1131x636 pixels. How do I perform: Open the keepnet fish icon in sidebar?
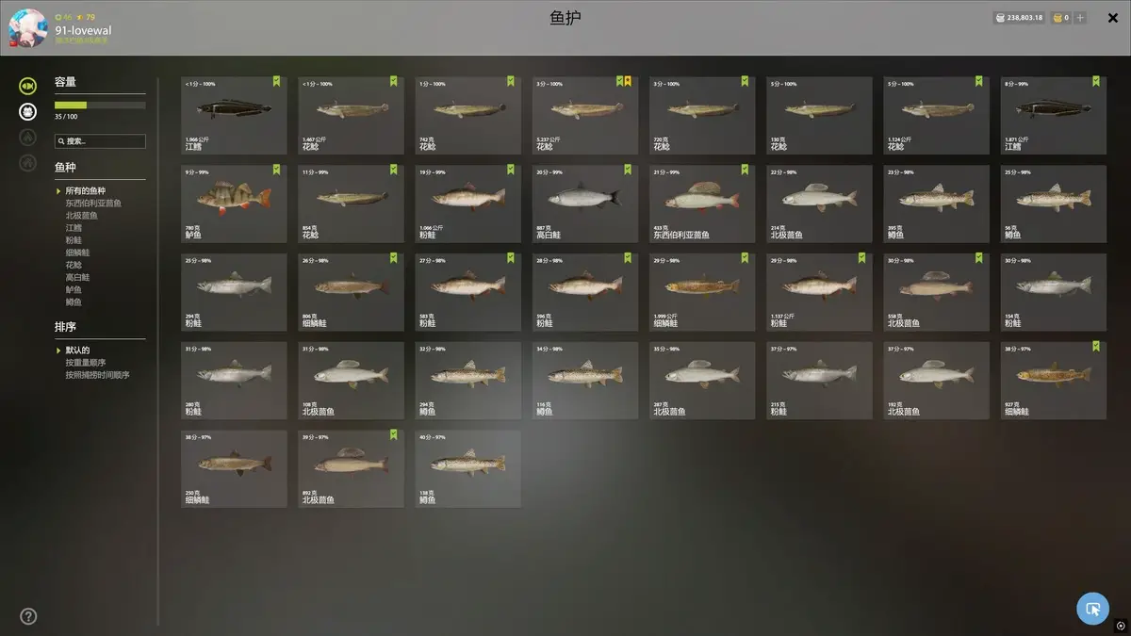(28, 86)
